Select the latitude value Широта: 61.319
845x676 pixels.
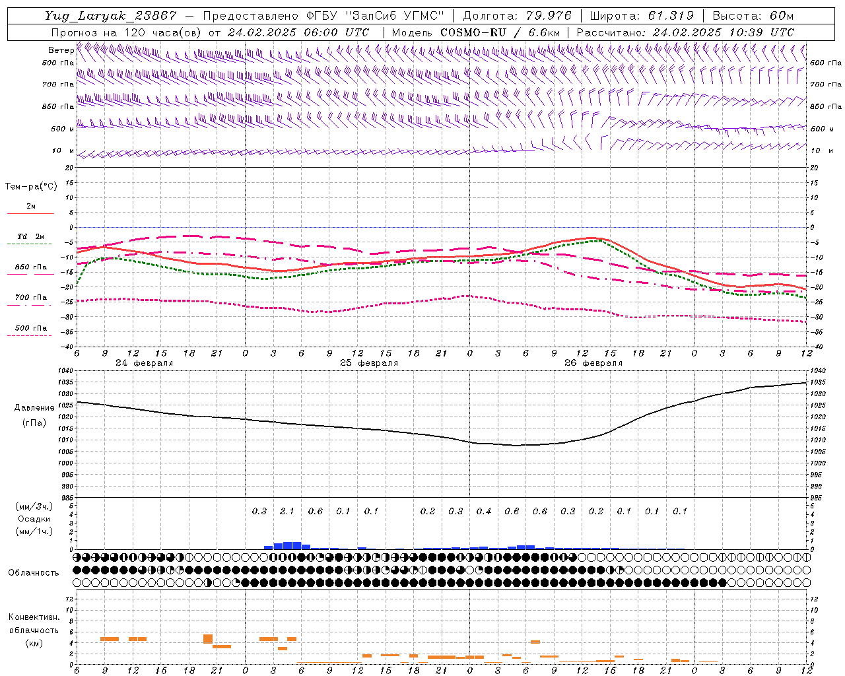(x=642, y=16)
